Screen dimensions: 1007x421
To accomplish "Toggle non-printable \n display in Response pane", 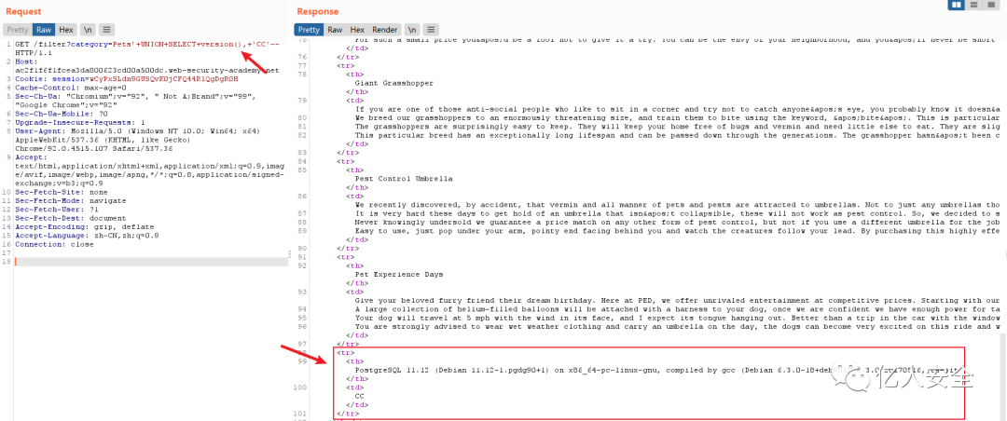I will (x=412, y=30).
